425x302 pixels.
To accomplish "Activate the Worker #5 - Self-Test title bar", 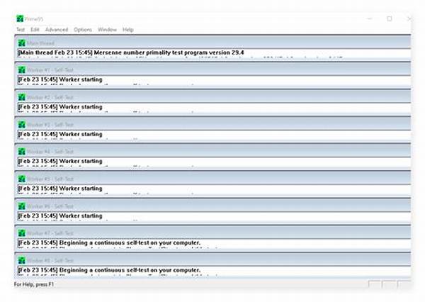I will [x=212, y=179].
